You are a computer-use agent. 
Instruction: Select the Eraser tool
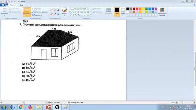[x=51, y=14]
